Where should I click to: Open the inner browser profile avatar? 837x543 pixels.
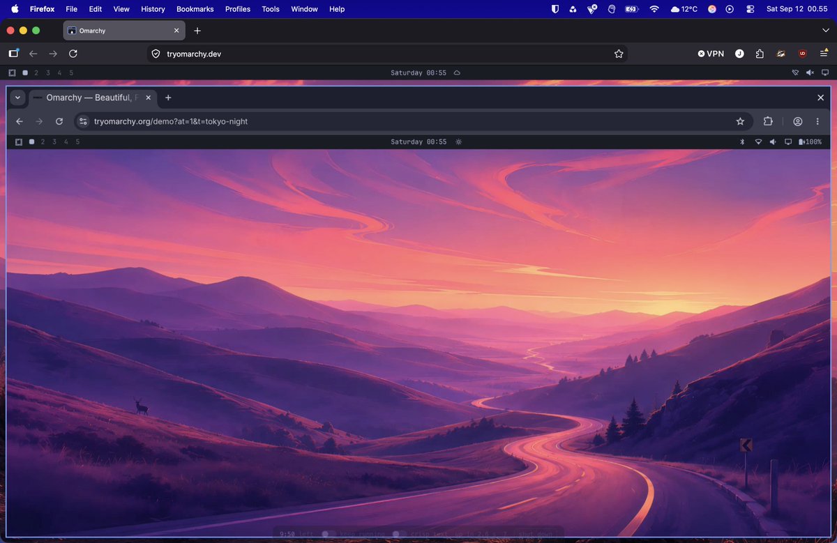coord(797,121)
